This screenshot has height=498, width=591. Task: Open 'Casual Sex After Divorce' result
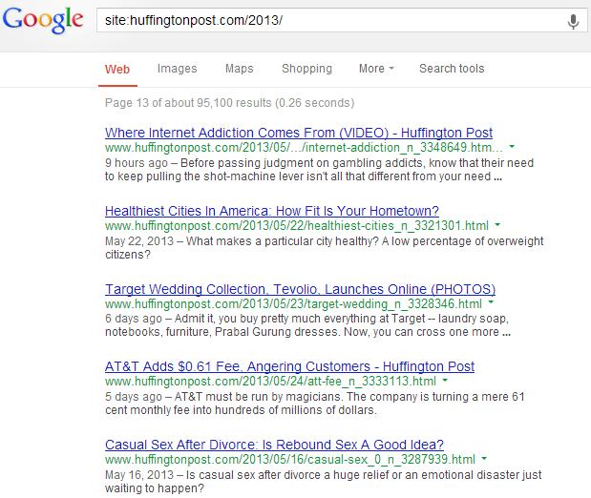click(274, 445)
